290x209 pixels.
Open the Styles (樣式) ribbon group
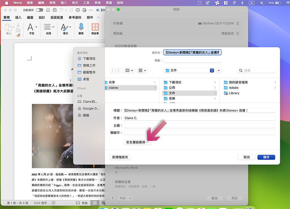click(x=66, y=29)
